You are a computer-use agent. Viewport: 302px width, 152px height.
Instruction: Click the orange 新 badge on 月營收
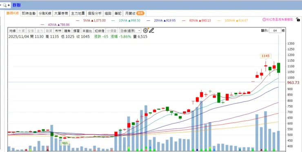(140, 13)
